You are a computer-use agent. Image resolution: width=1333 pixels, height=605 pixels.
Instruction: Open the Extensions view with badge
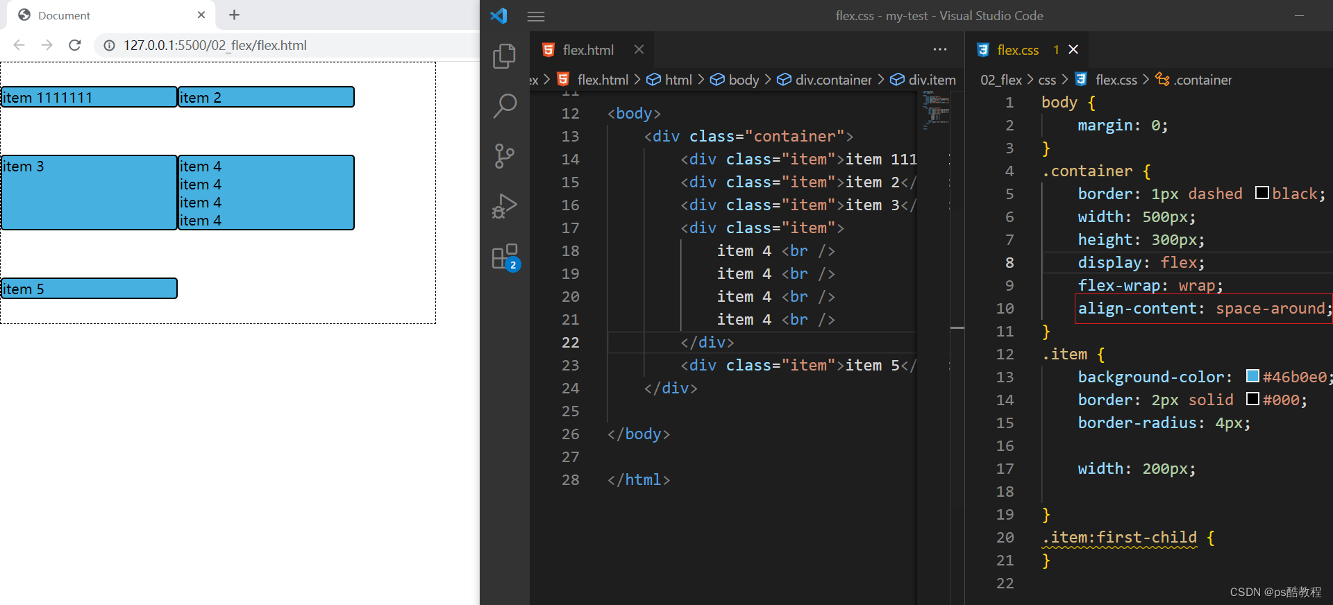point(505,257)
